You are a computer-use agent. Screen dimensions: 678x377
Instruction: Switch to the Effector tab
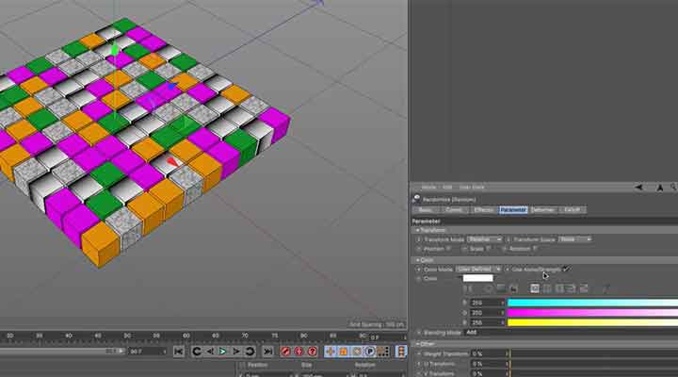tap(483, 209)
